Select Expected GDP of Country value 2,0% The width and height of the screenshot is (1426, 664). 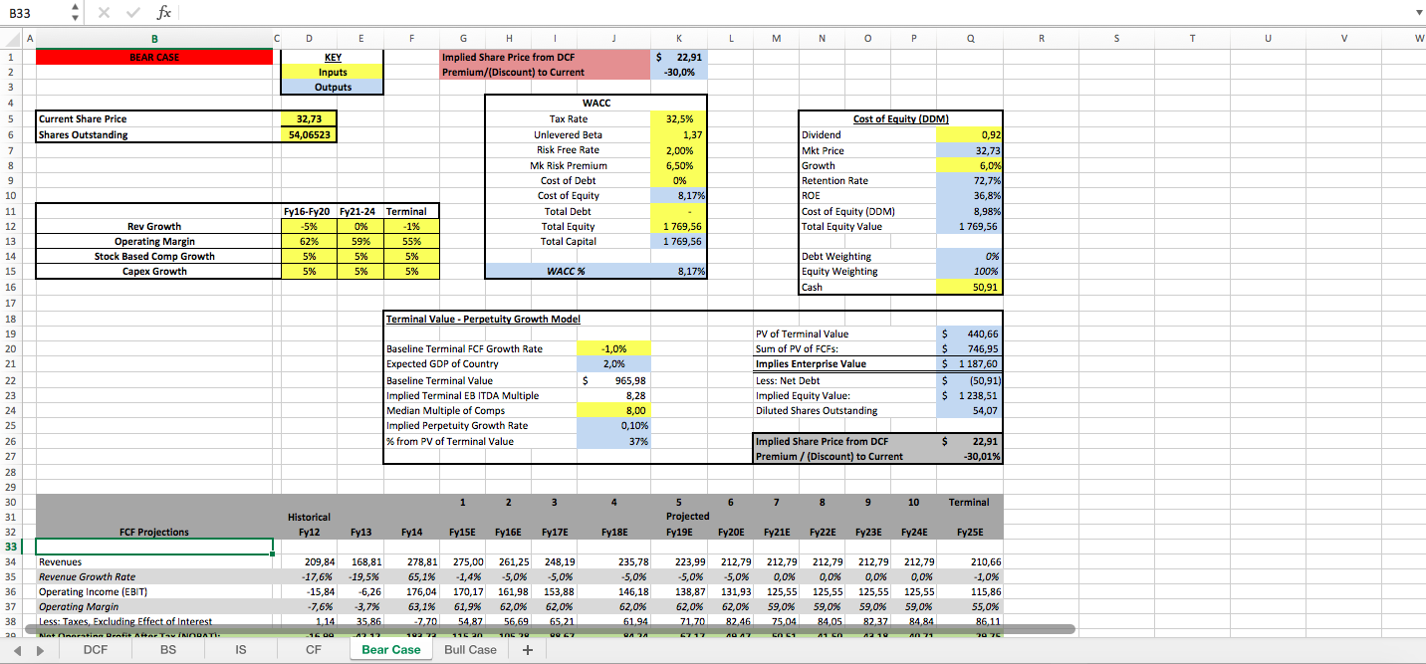pos(613,364)
